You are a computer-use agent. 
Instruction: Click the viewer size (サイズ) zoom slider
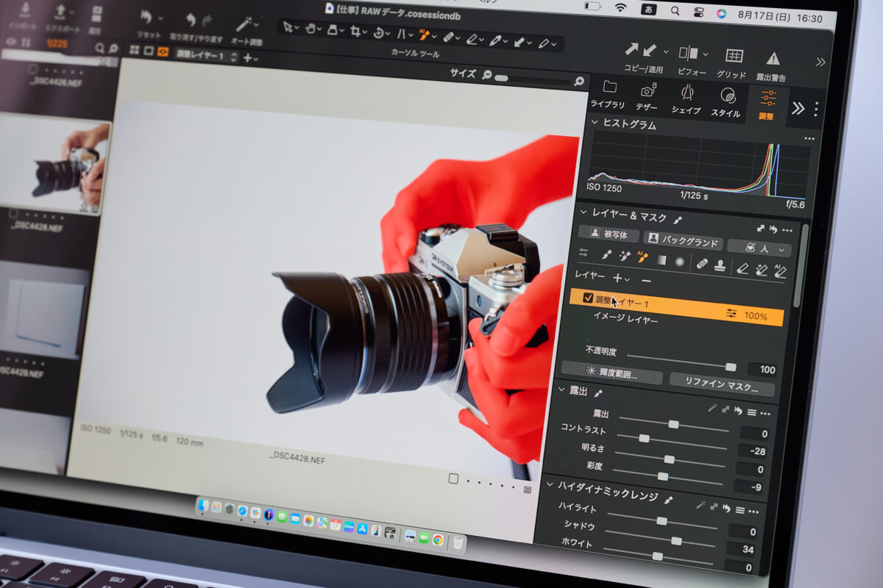(536, 79)
